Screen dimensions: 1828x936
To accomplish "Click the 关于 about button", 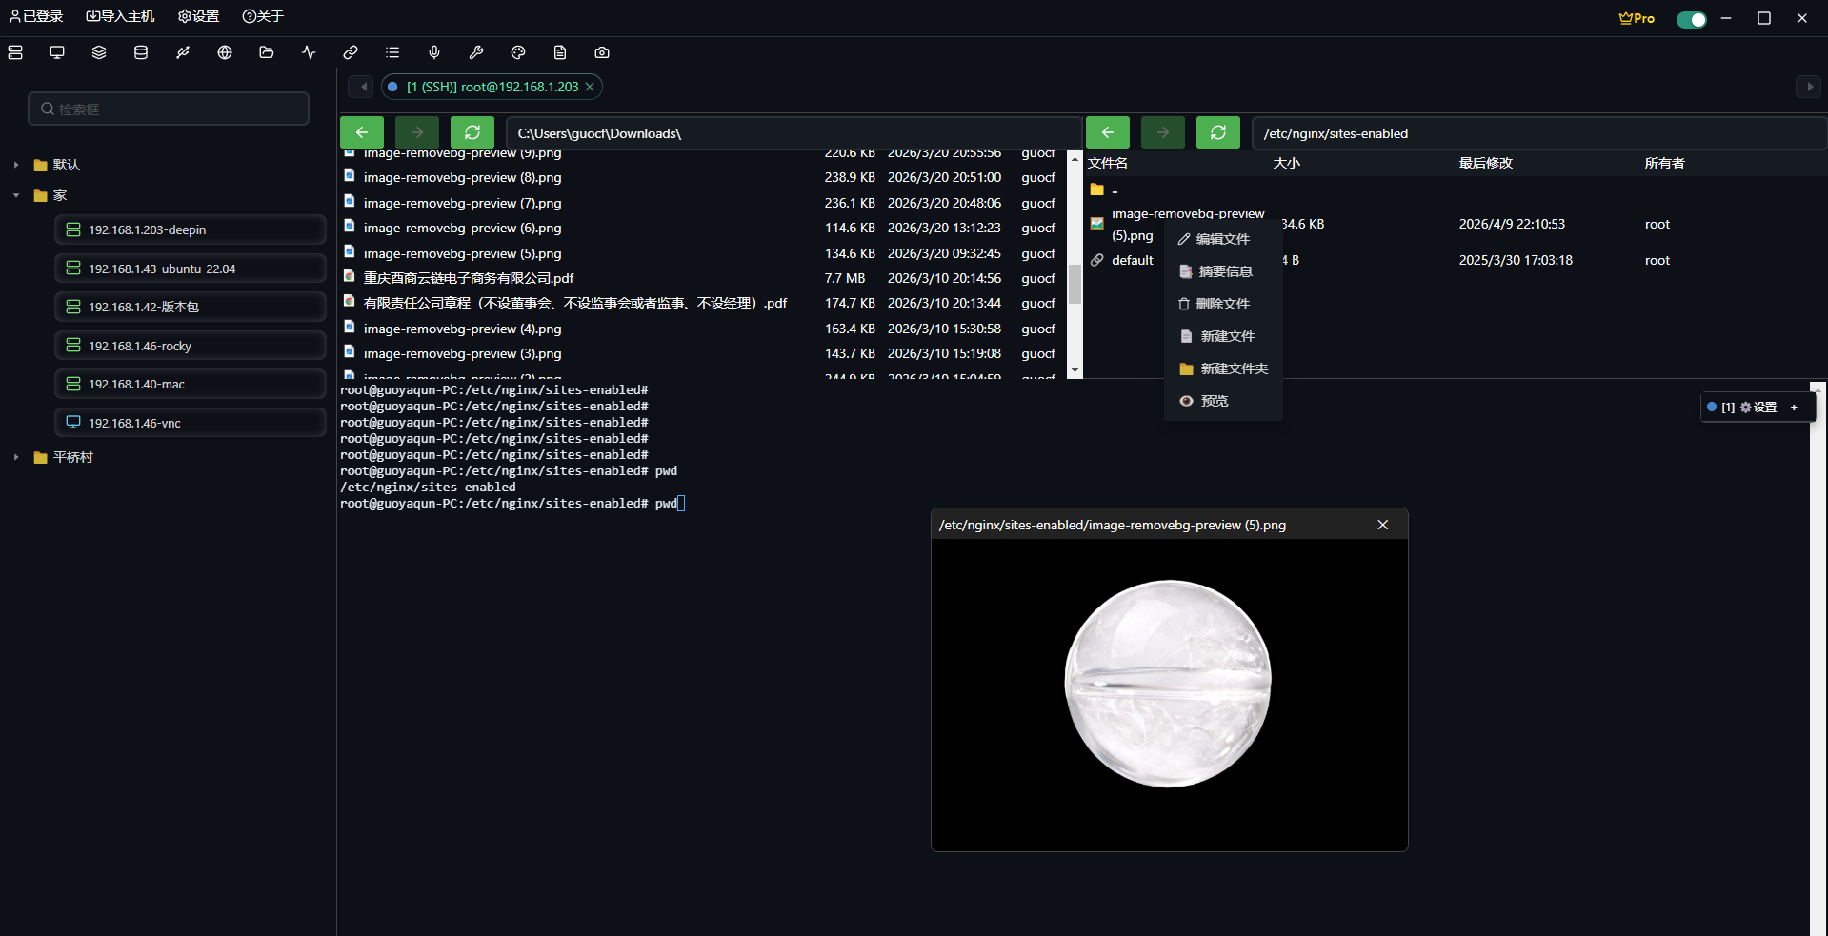I will (x=263, y=16).
